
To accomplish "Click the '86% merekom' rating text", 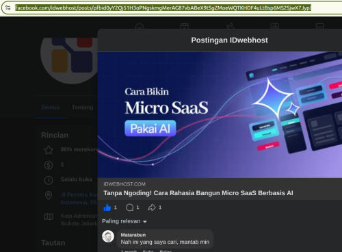I will coord(79,149).
